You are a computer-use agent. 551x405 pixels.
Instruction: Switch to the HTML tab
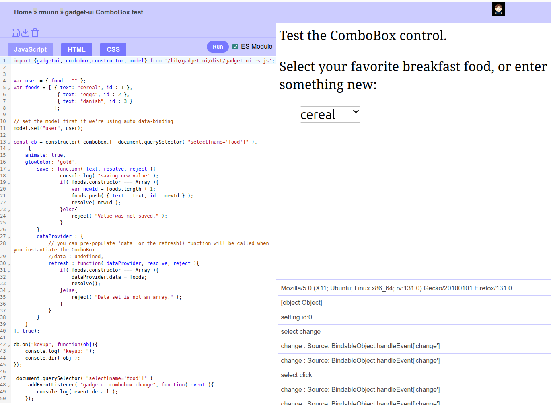click(76, 49)
